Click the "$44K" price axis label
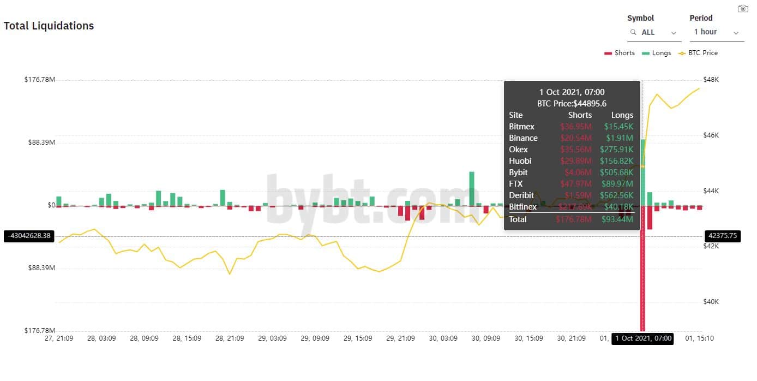This screenshot has height=381, width=757. [711, 191]
